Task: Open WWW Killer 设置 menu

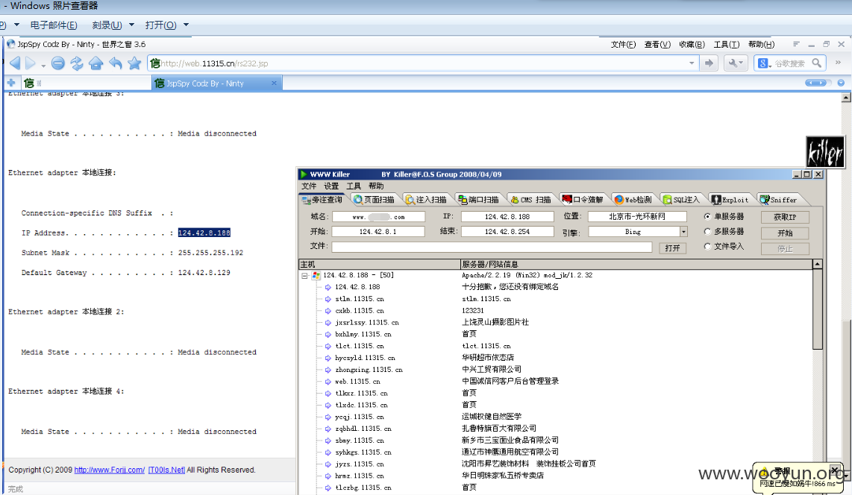Action: click(331, 186)
